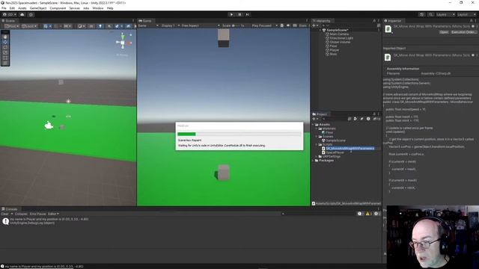Select the Scale tool in Scene view
The height and width of the screenshot is (269, 479).
click(x=5, y=52)
